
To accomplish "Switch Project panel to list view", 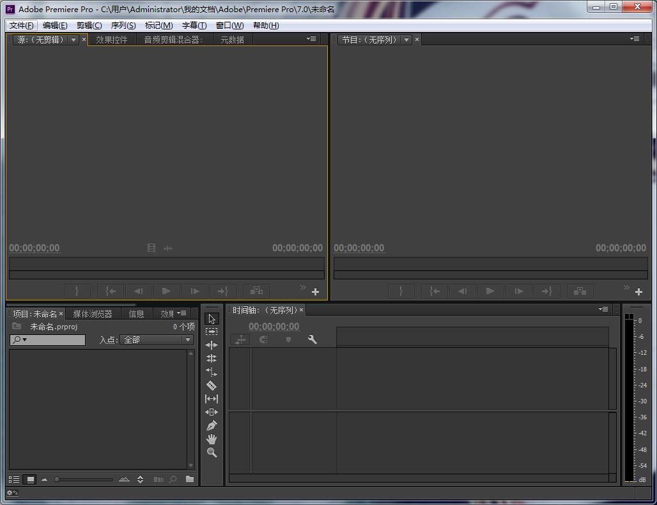I will tap(14, 479).
